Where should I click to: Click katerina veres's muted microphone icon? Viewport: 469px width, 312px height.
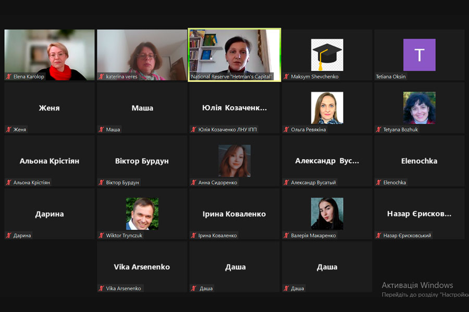[102, 76]
